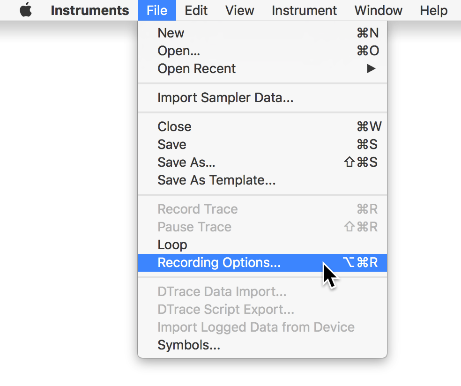Select New from the File menu
The height and width of the screenshot is (386, 461).
(x=171, y=33)
